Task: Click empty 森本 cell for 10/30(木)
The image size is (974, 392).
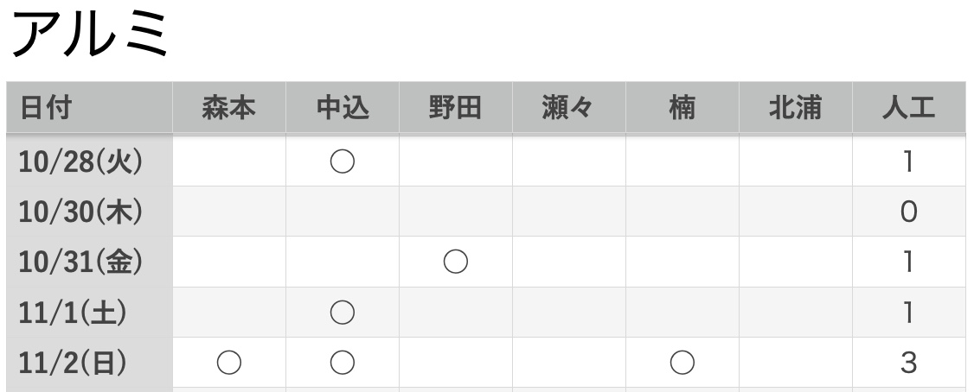Action: [x=228, y=212]
